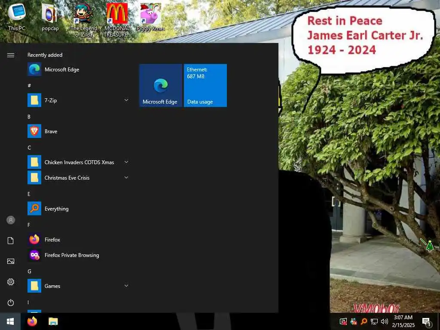Launch Brave browser from the app list
The image size is (440, 330).
[x=79, y=131]
